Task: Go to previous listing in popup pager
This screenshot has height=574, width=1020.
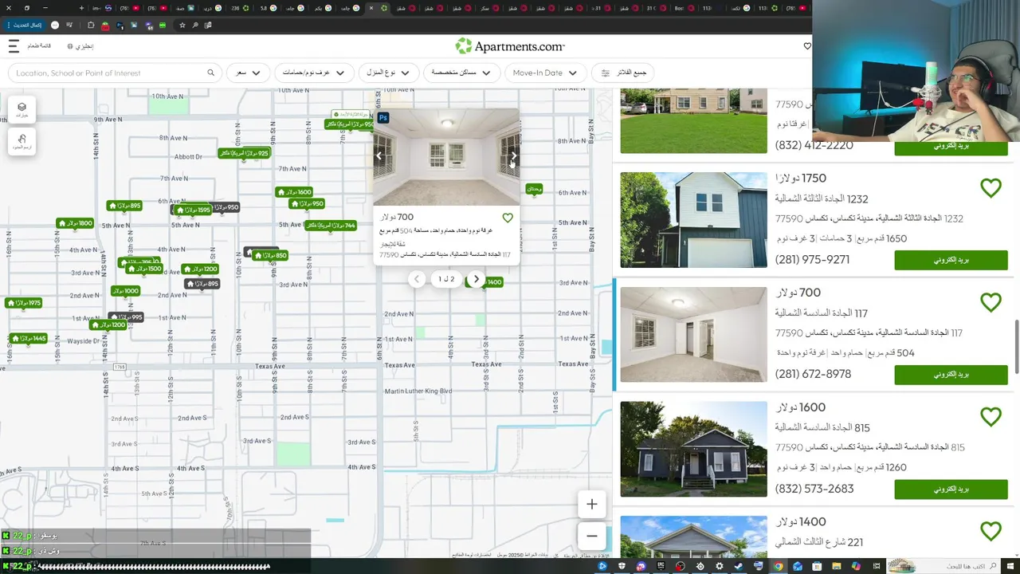Action: pos(417,279)
